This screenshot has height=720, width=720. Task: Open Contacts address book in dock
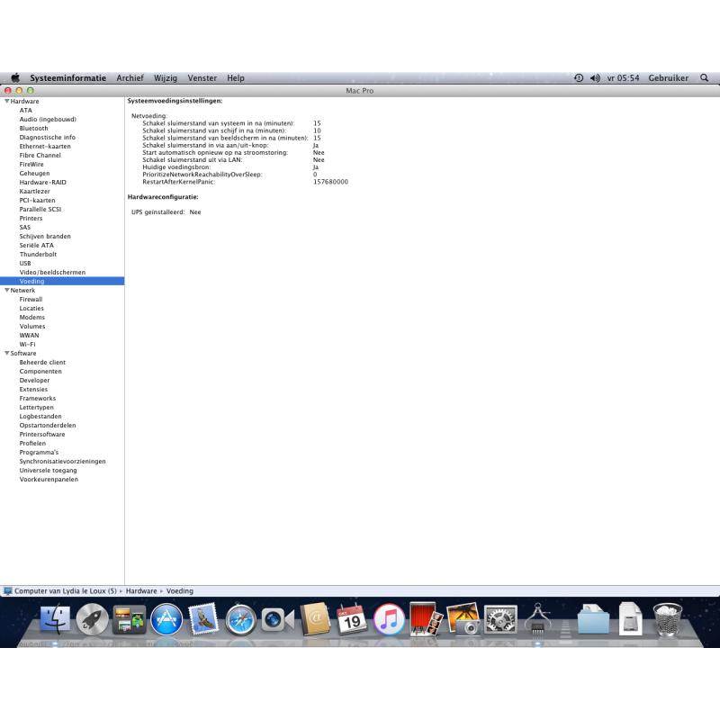pos(315,619)
